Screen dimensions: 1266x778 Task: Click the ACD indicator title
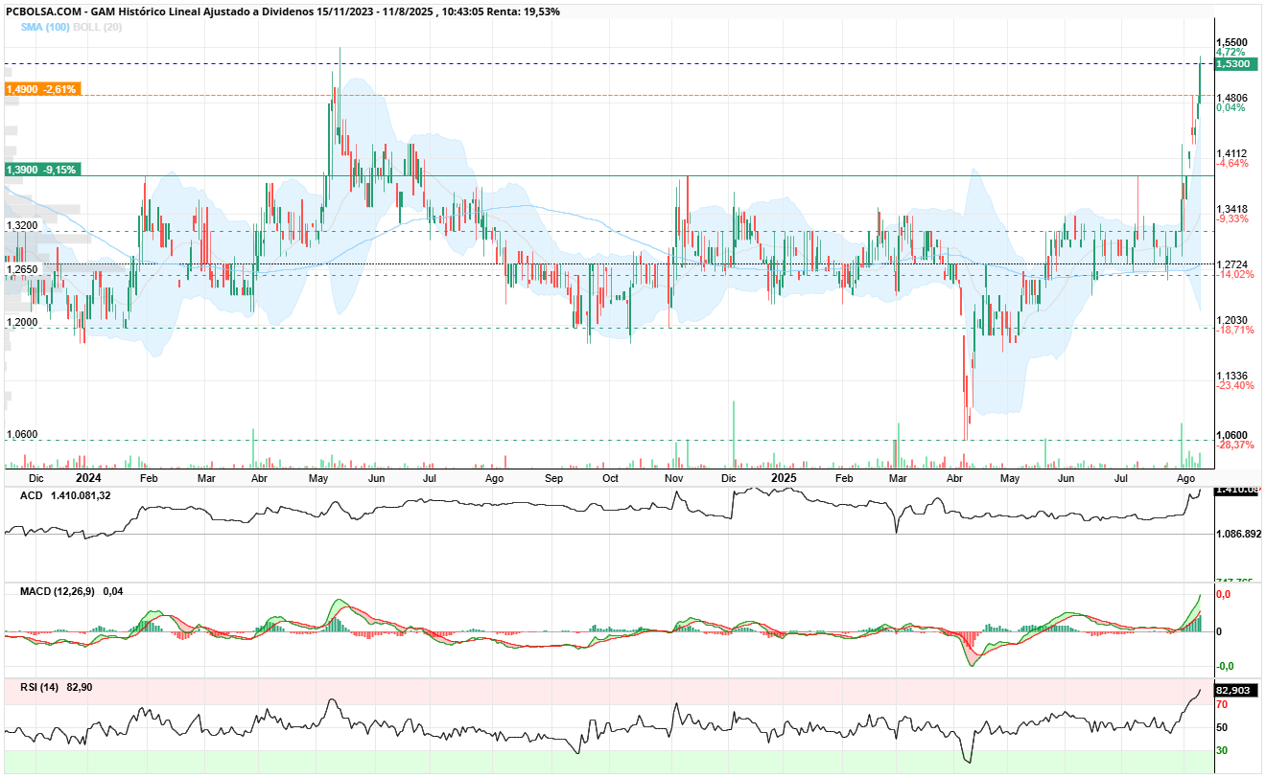pyautogui.click(x=31, y=495)
